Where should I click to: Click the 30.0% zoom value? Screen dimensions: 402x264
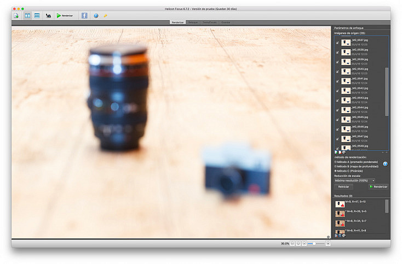(285, 244)
